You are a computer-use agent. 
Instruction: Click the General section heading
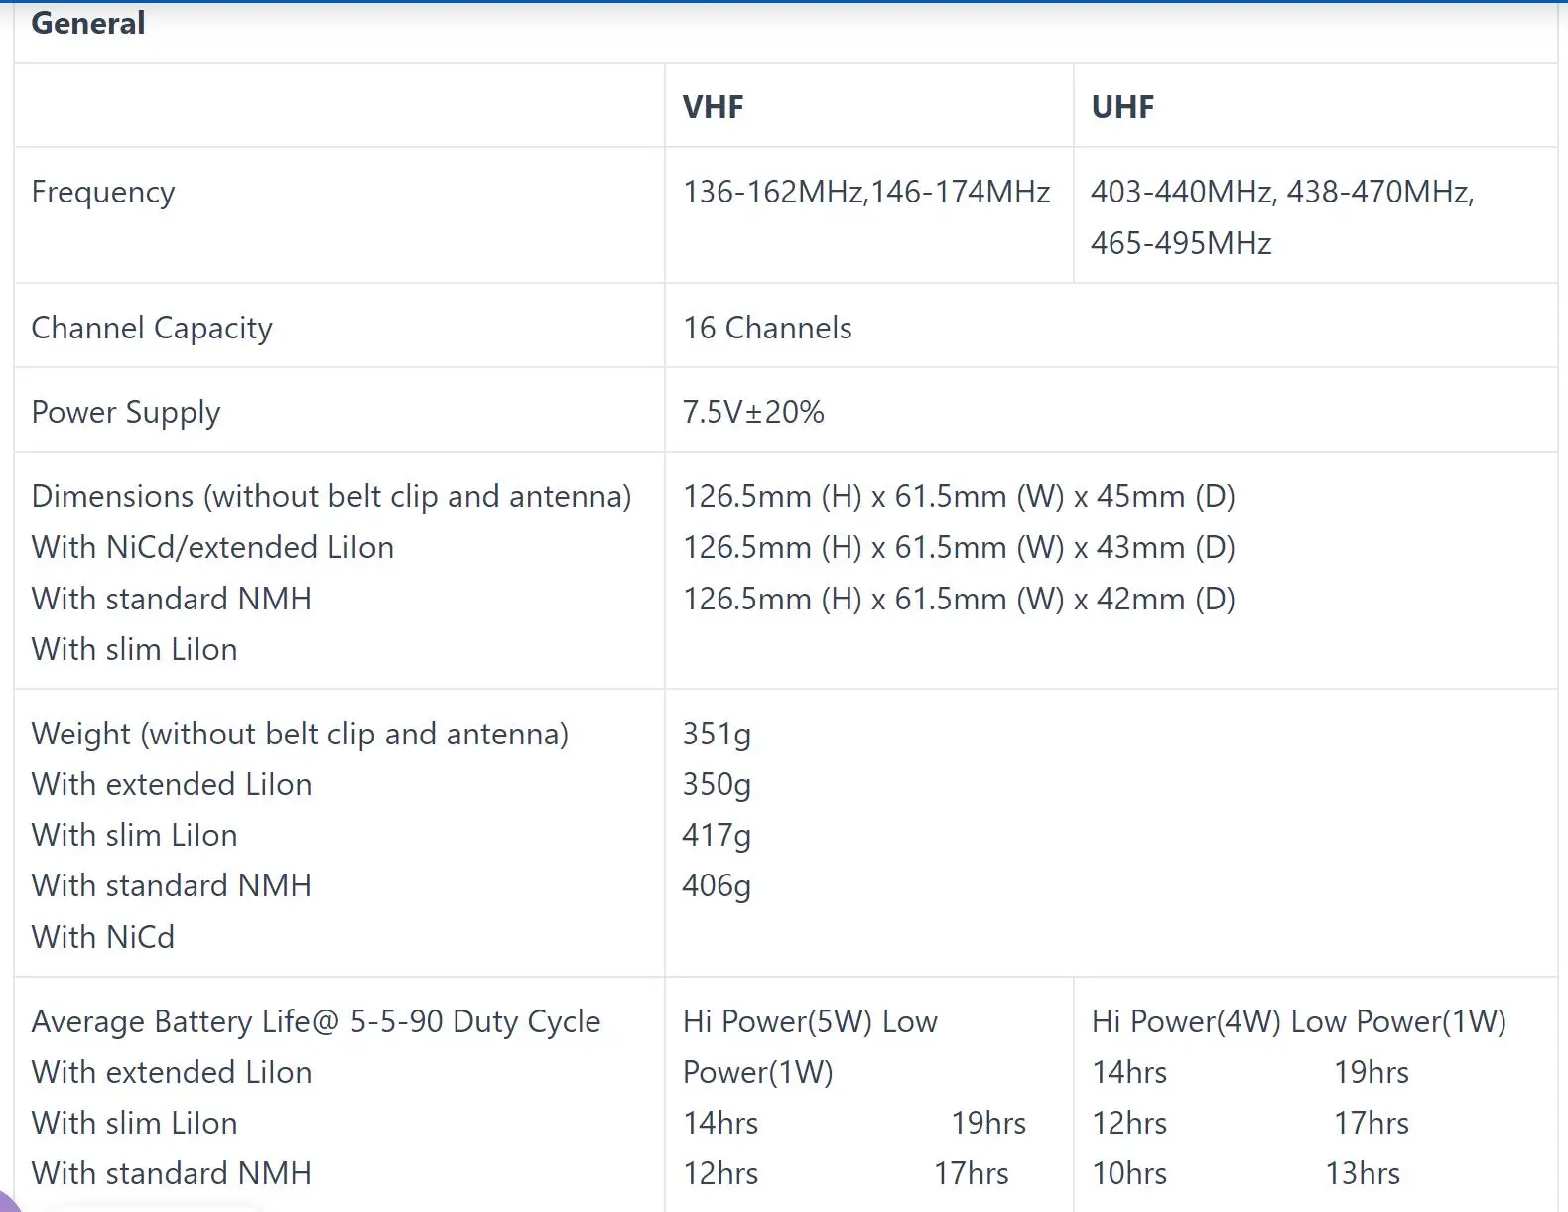[88, 23]
